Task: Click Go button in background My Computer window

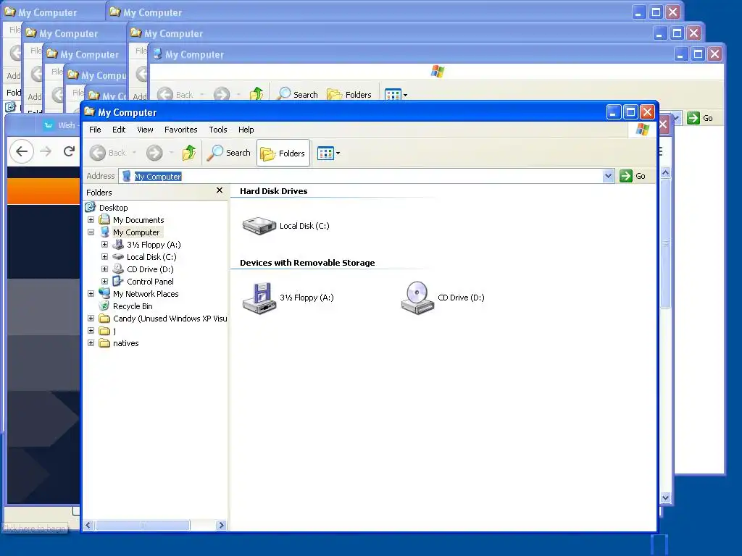Action: point(701,118)
